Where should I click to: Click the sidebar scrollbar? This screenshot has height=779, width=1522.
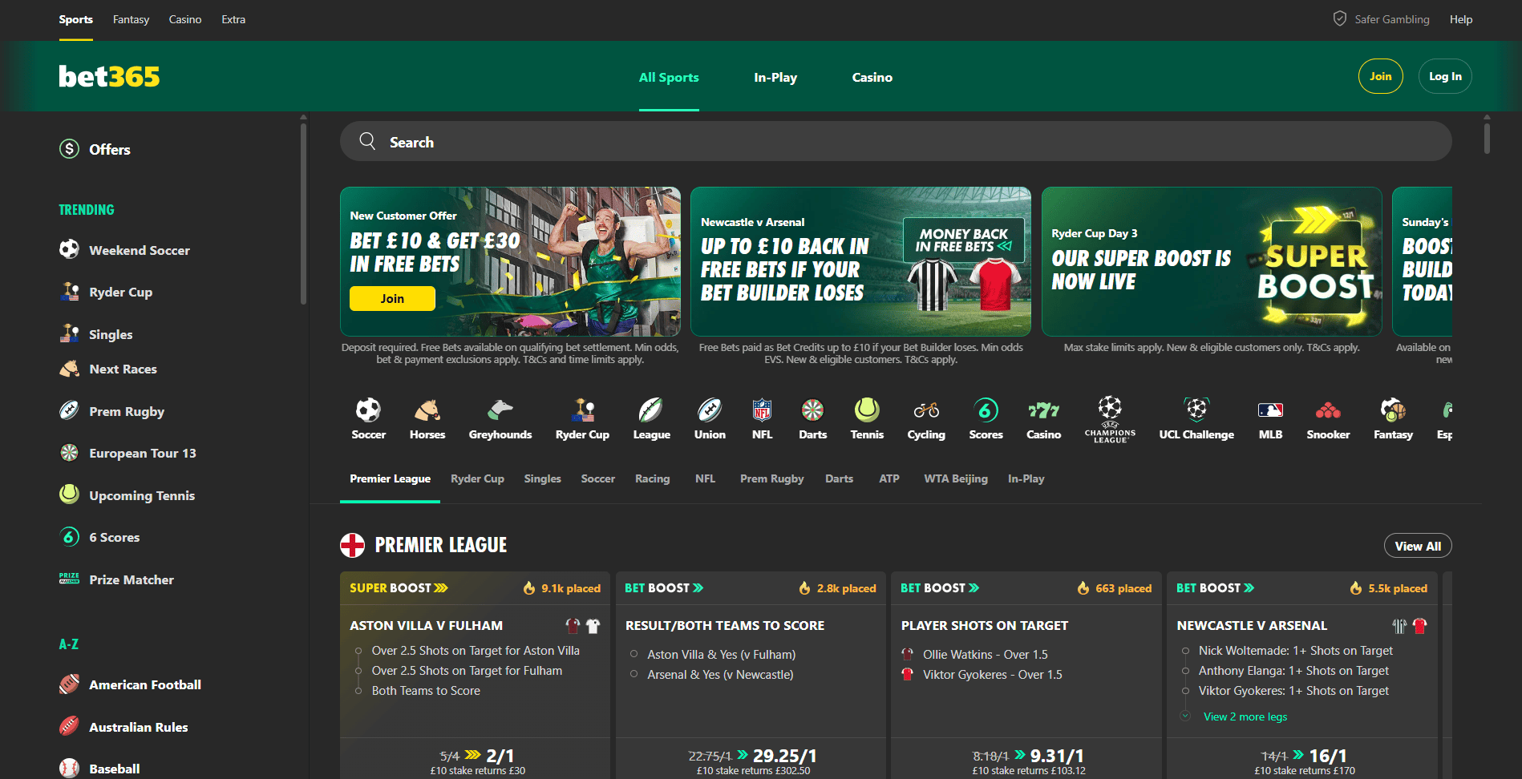point(303,212)
